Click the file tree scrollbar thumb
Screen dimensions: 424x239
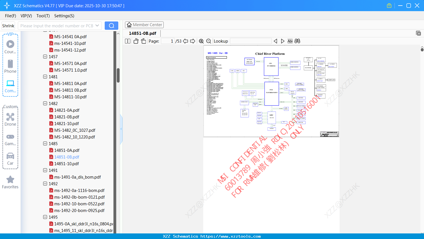[x=118, y=75]
